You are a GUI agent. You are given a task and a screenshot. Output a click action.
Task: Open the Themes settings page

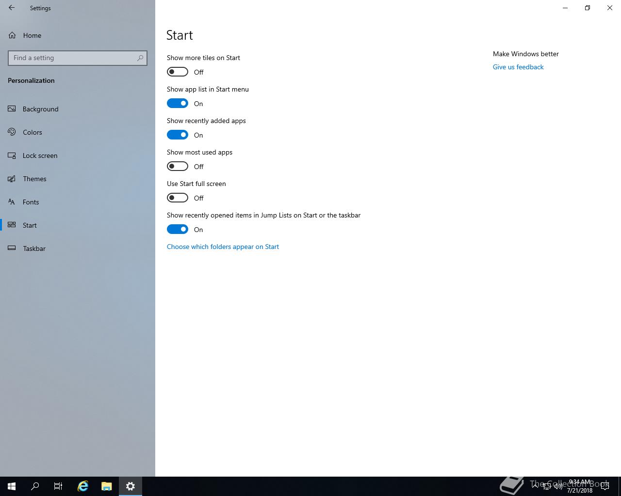pyautogui.click(x=78, y=179)
